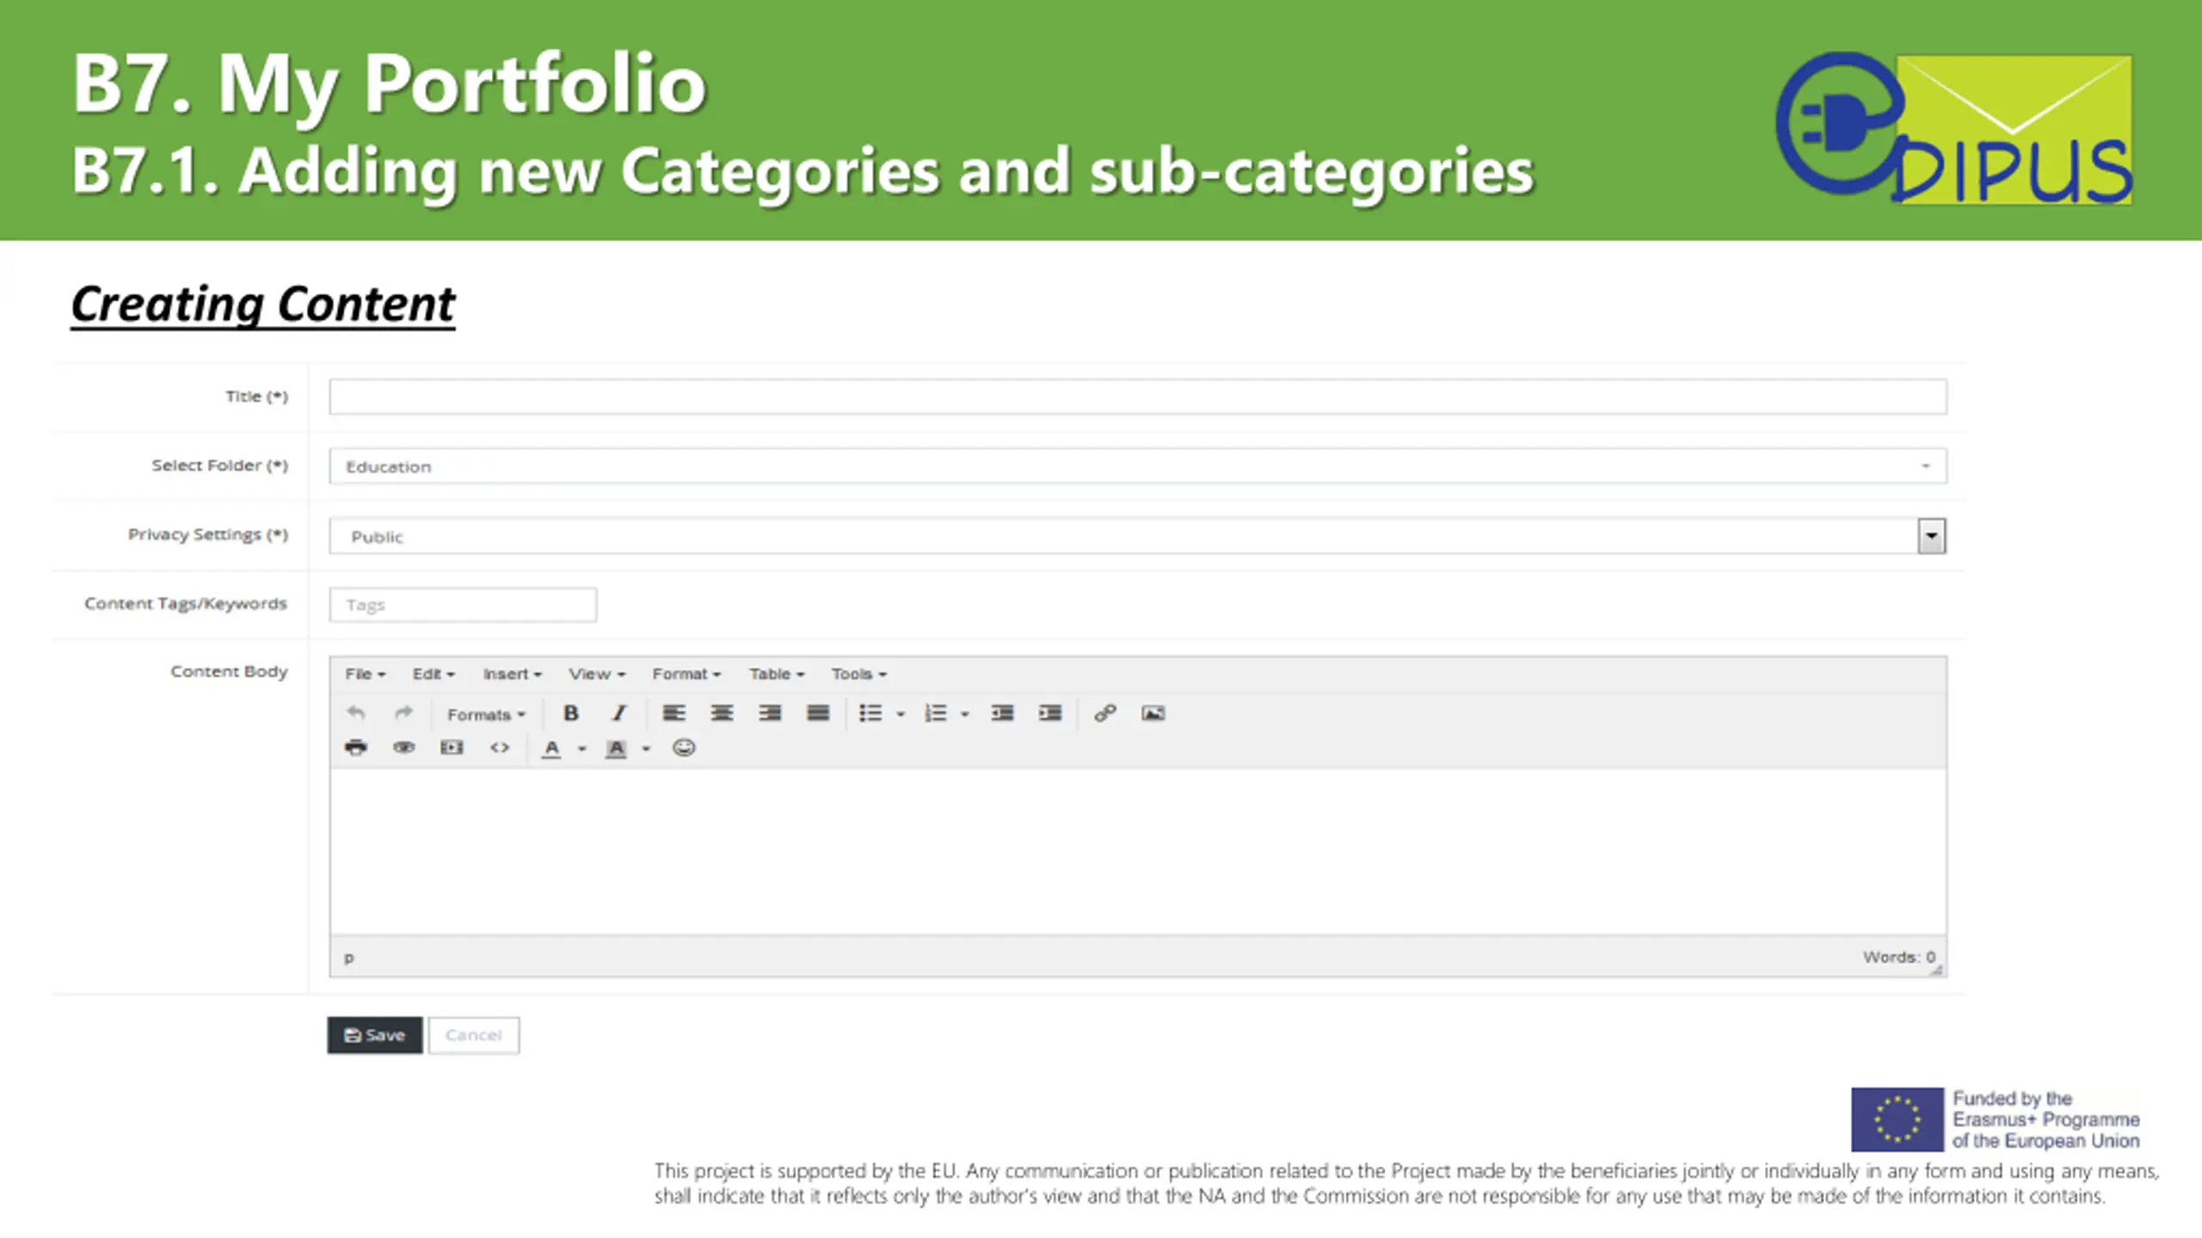This screenshot has width=2202, height=1238.
Task: Open the View menu
Action: pyautogui.click(x=597, y=674)
